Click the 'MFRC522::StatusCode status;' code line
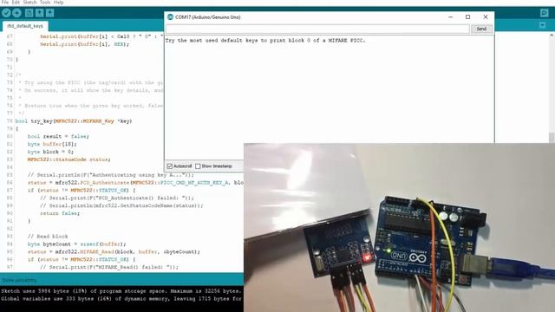 69,159
